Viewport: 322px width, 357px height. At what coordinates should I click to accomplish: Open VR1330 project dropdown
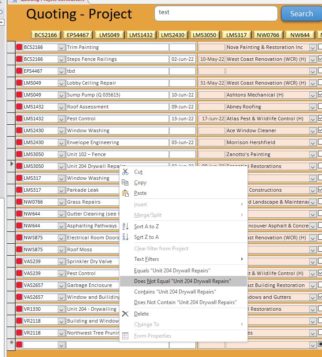61,309
